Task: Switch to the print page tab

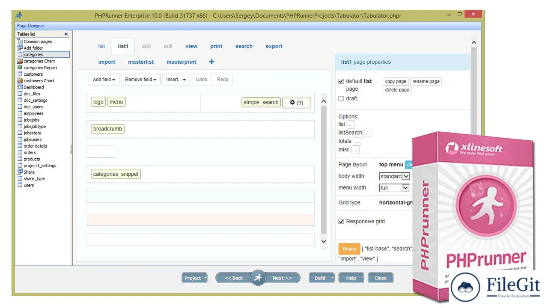Action: [x=216, y=46]
